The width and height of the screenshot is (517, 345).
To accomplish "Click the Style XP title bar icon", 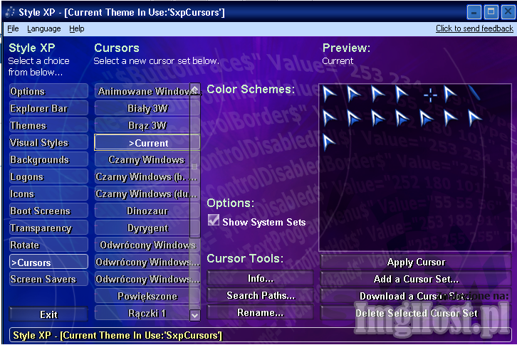I will click(x=10, y=12).
